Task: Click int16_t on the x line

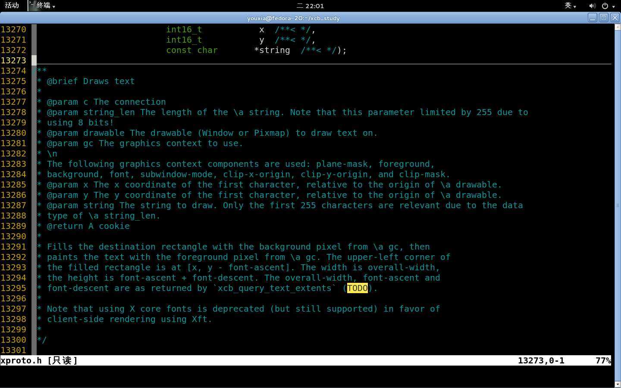Action: click(x=184, y=29)
